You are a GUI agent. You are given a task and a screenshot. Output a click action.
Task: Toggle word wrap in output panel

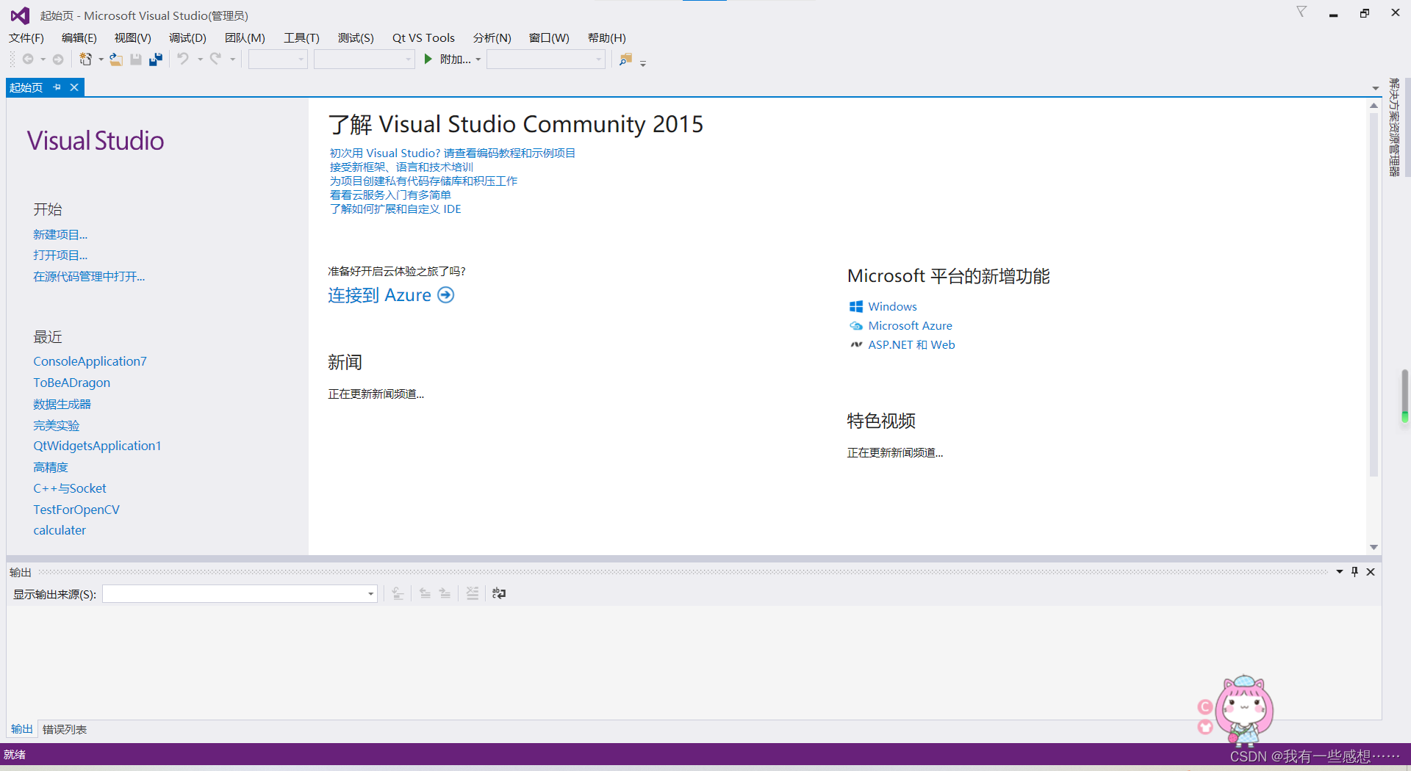pyautogui.click(x=499, y=593)
